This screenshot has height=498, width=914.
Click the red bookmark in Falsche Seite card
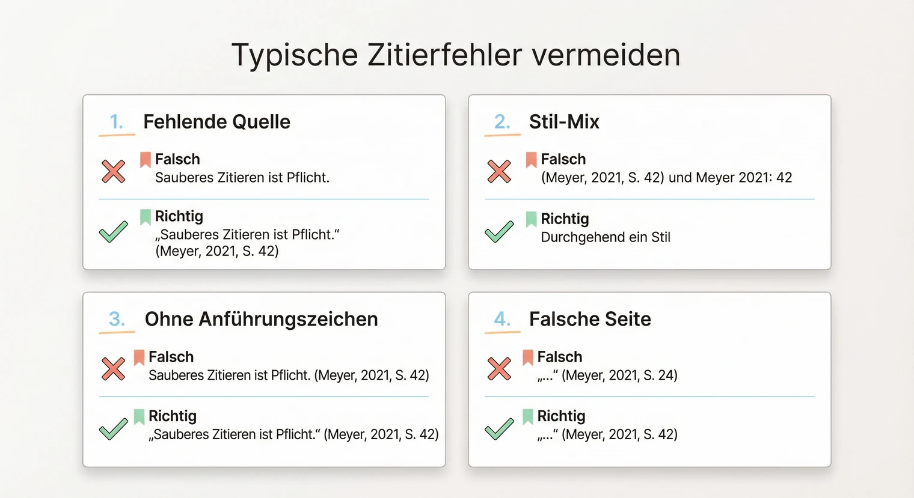[x=528, y=357]
